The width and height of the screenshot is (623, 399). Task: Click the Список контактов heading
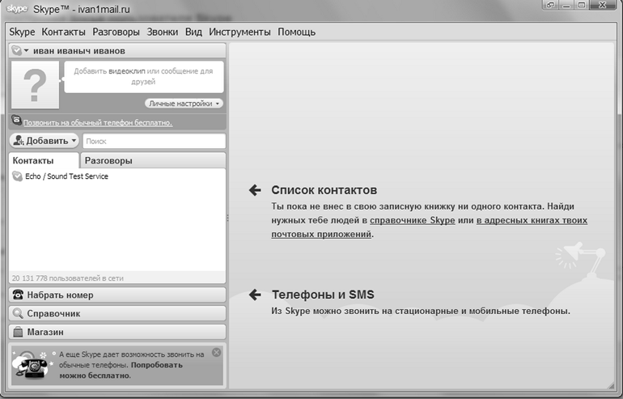pos(324,190)
